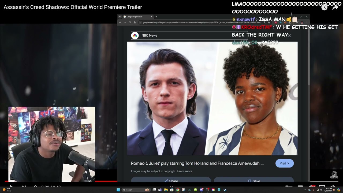
Task: Open the Tom Holland and Francesca image
Action: click(212, 98)
